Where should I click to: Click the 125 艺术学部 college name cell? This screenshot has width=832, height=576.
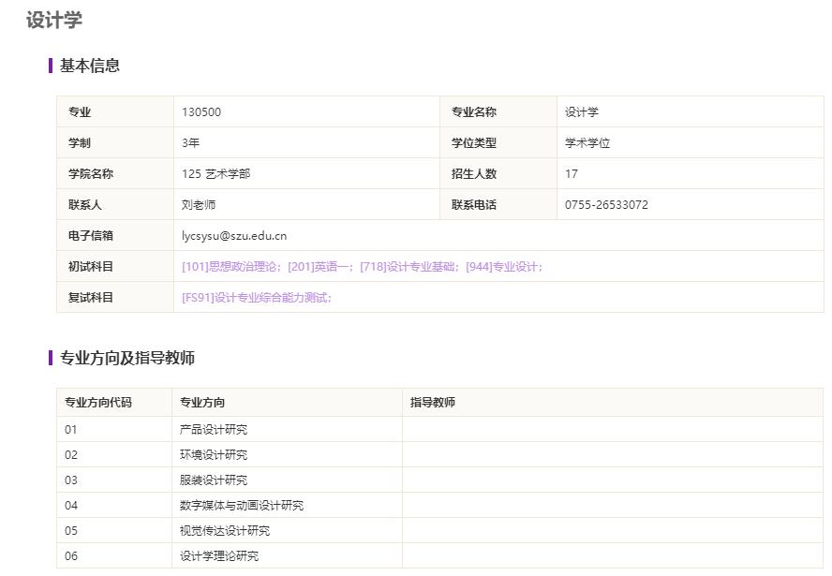point(215,174)
